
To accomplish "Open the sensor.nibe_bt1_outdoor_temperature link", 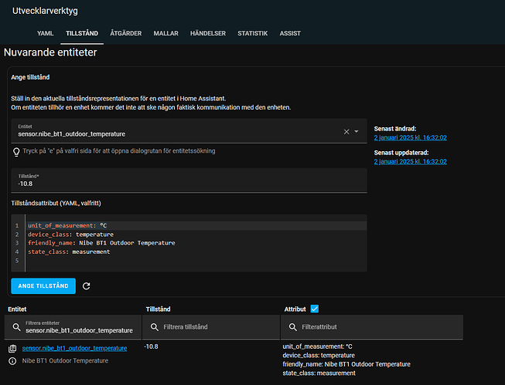I will click(74, 349).
